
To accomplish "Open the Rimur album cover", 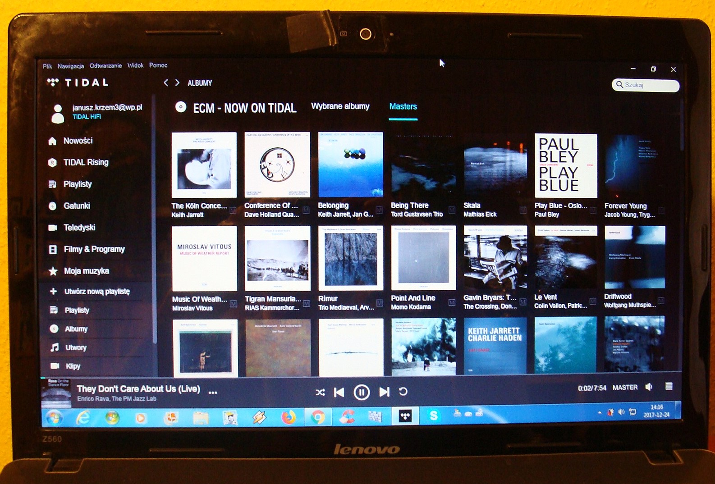I will click(351, 258).
